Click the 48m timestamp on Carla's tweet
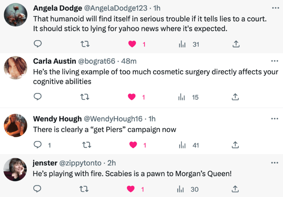The image size is (283, 197). point(129,61)
